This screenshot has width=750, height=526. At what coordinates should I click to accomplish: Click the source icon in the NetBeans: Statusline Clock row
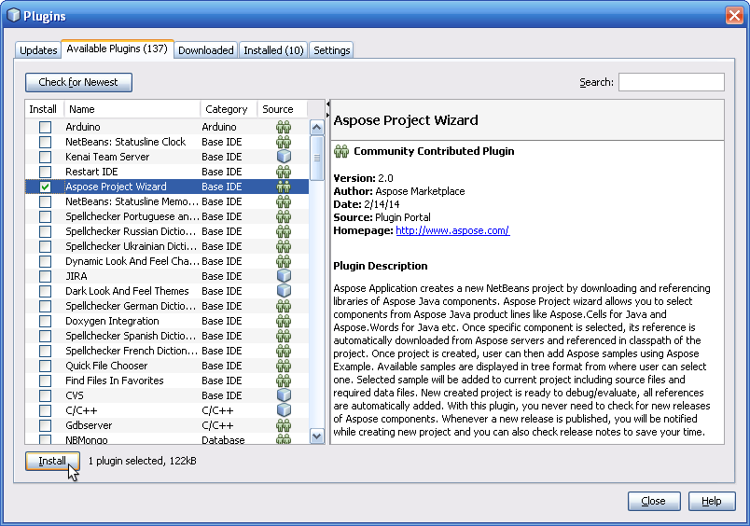coord(284,142)
